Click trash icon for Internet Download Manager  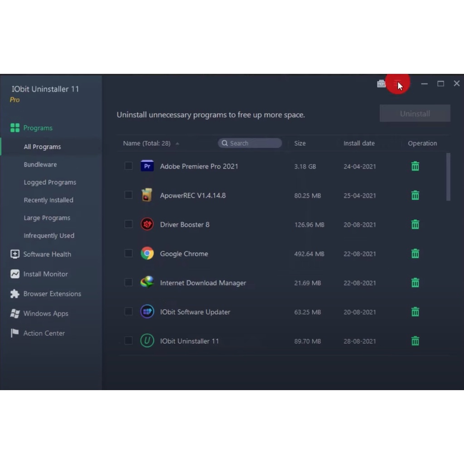(x=415, y=283)
